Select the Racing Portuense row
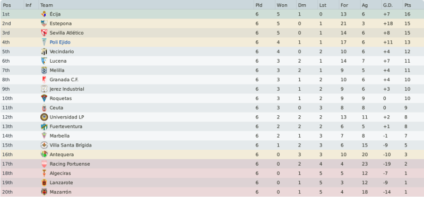Image resolution: width=424 pixels, height=197 pixels. click(x=212, y=164)
